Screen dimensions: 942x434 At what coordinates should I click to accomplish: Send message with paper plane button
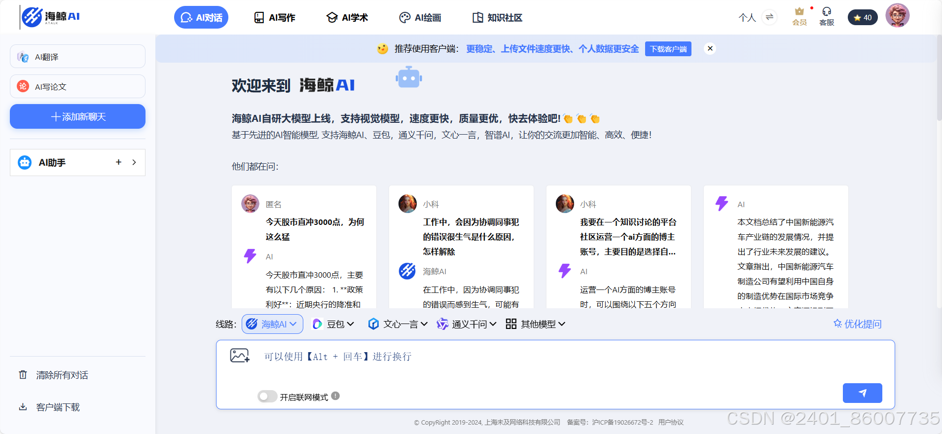click(863, 393)
